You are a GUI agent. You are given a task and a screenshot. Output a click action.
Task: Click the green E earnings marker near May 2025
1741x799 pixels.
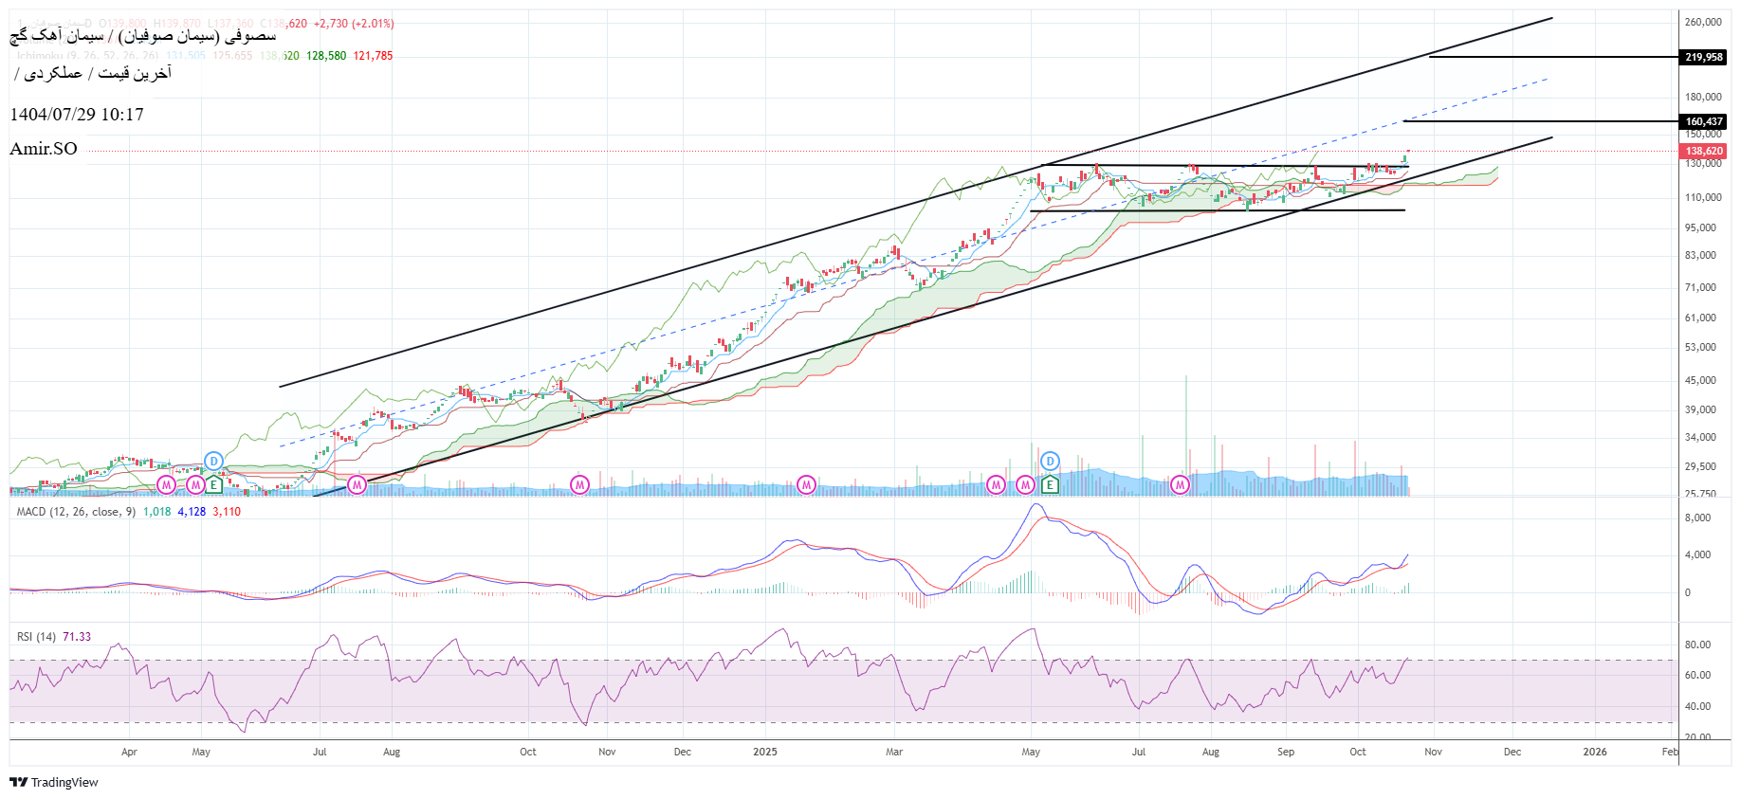coord(1050,485)
